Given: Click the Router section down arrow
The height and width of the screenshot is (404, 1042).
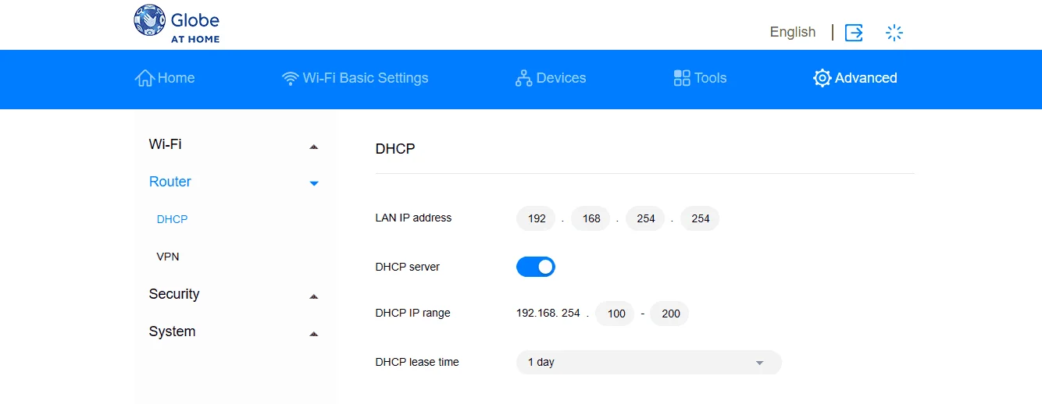Looking at the screenshot, I should (314, 184).
